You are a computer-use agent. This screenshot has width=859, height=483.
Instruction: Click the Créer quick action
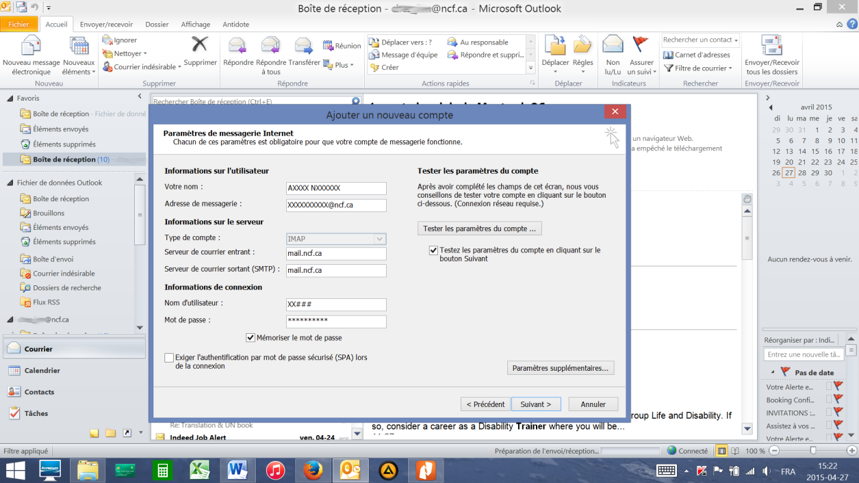[x=384, y=67]
